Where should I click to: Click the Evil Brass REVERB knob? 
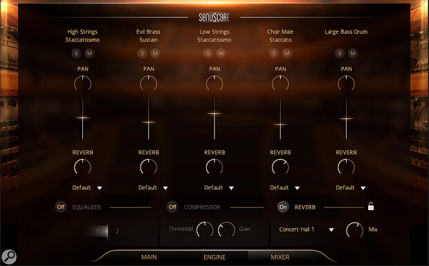coord(149,167)
